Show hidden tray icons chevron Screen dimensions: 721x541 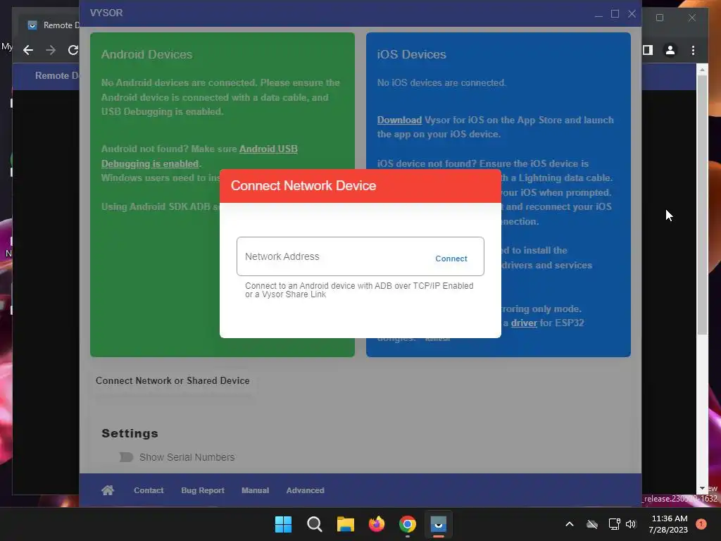tap(569, 524)
